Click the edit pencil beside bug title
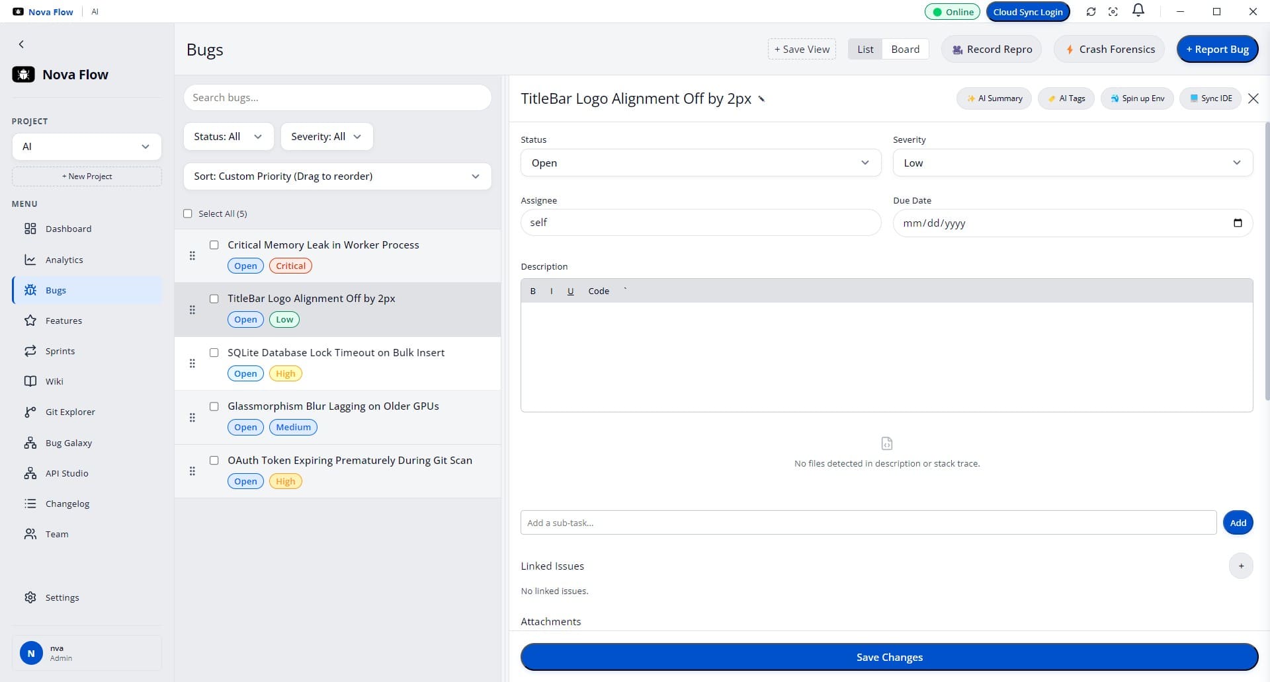The width and height of the screenshot is (1270, 682). 761,99
